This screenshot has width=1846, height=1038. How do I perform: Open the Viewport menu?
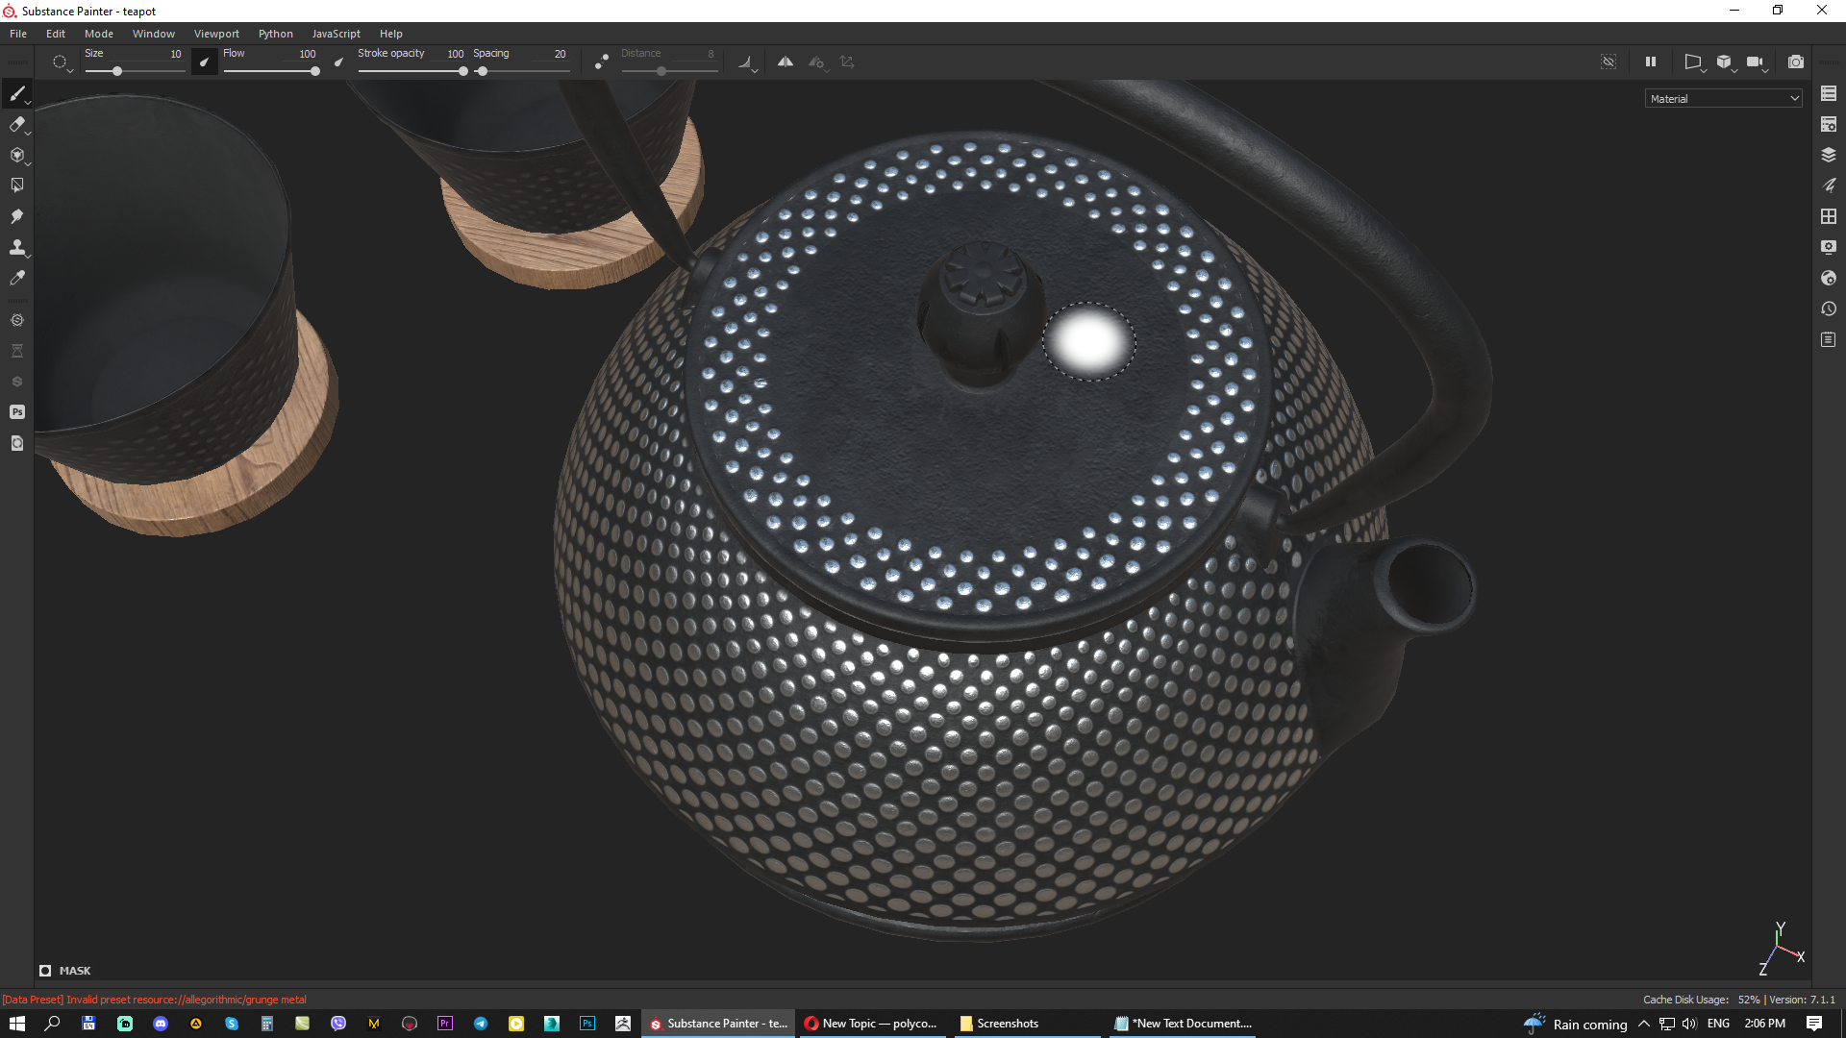[216, 34]
